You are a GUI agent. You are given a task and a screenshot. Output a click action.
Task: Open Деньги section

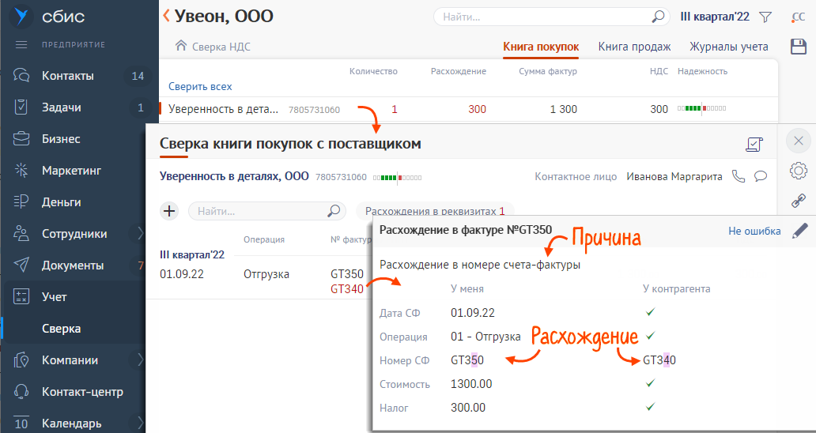click(x=62, y=202)
